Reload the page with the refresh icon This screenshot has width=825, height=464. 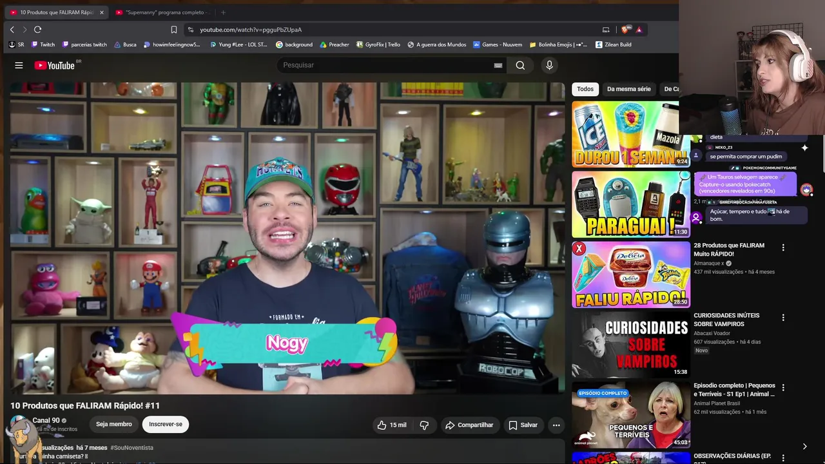pos(37,30)
